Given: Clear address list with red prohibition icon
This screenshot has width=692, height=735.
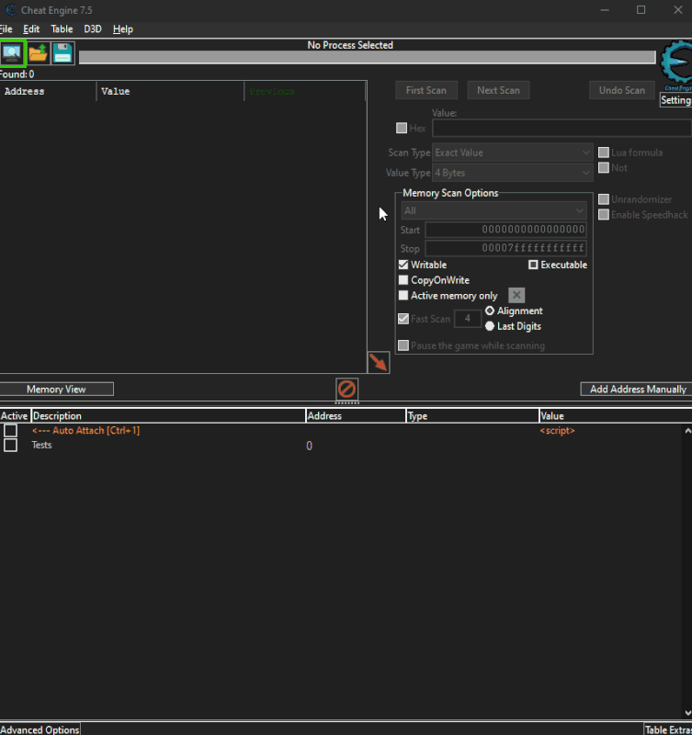Looking at the screenshot, I should (x=347, y=389).
